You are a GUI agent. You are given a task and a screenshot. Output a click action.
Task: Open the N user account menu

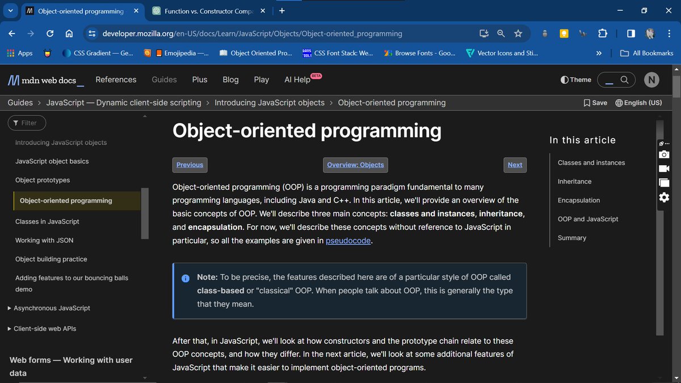click(651, 80)
